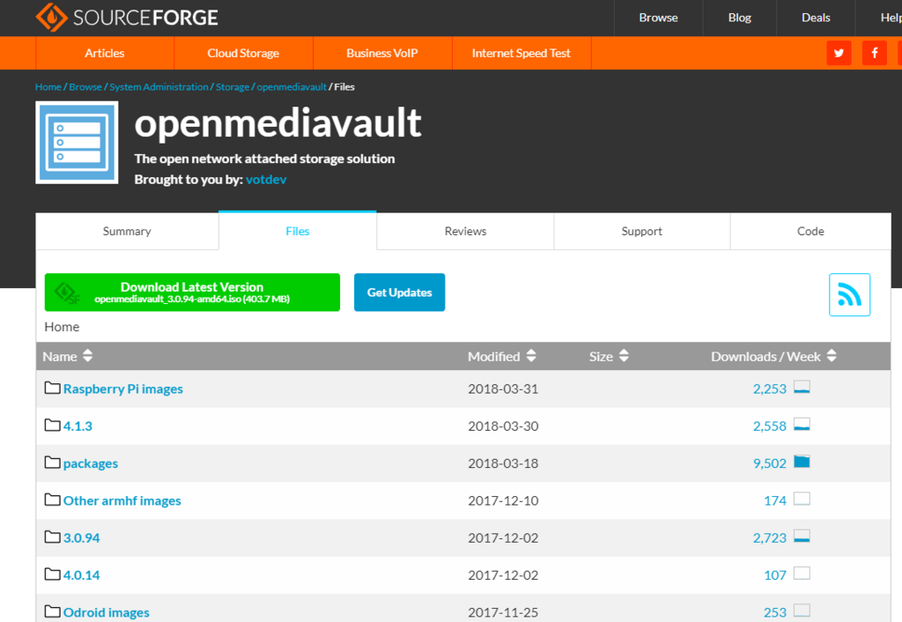Open Browse in top navigation
The height and width of the screenshot is (622, 902).
(x=658, y=18)
